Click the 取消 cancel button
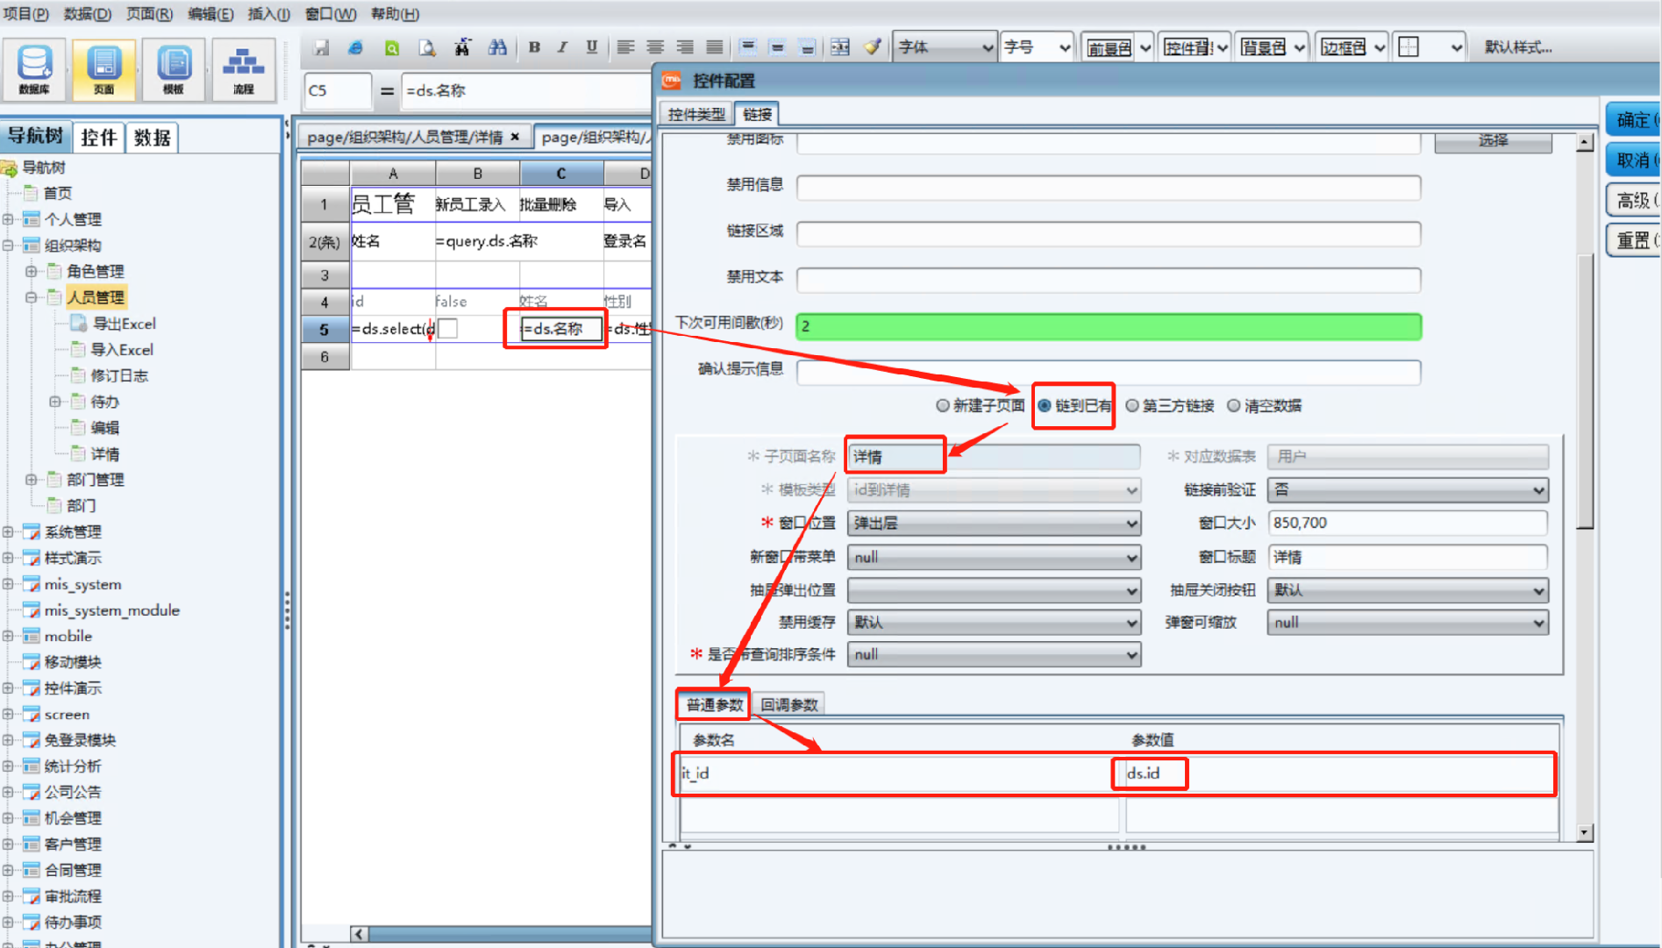The width and height of the screenshot is (1662, 948). click(x=1634, y=160)
